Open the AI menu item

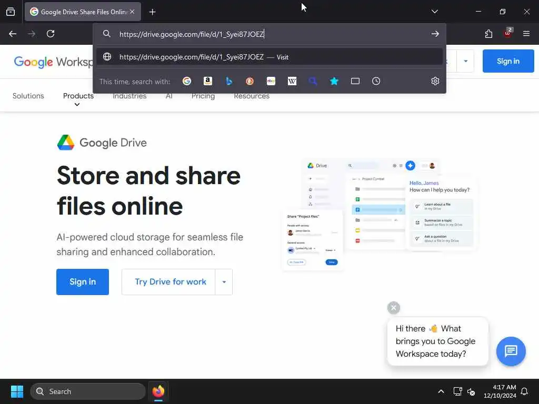(x=169, y=96)
